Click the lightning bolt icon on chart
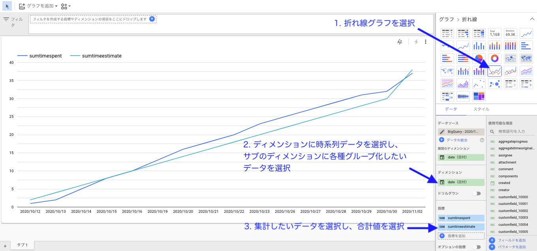537x251 pixels. point(416,42)
